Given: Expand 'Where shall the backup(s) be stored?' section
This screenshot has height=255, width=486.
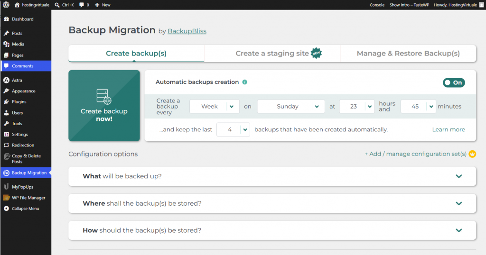Looking at the screenshot, I should tap(272, 203).
